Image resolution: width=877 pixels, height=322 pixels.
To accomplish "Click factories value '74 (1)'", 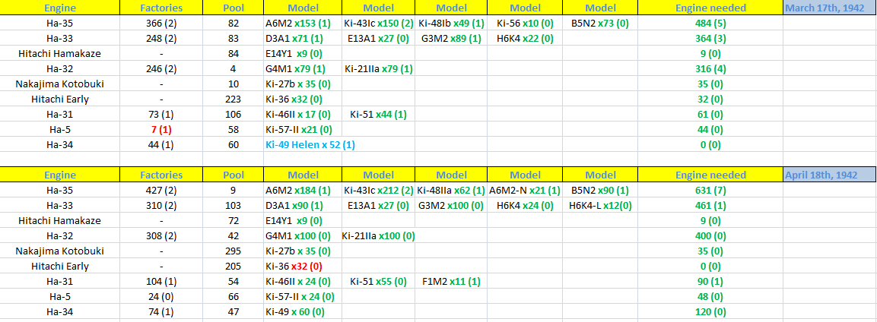I will pyautogui.click(x=161, y=311).
